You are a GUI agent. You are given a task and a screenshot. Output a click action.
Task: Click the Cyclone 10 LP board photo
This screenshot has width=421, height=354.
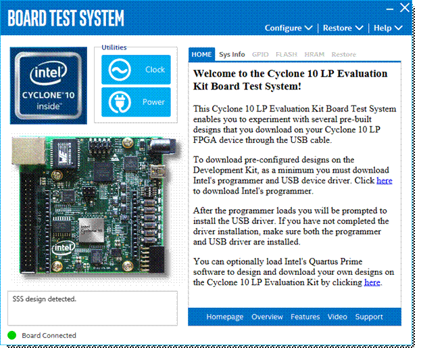click(x=94, y=206)
